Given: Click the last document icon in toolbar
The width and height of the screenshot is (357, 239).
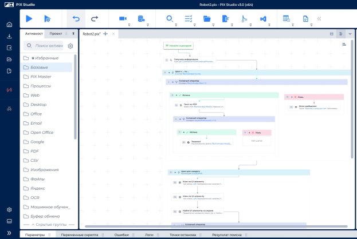Looking at the screenshot, I should click(x=305, y=19).
